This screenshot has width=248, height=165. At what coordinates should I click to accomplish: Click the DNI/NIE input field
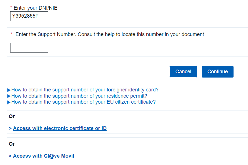coord(29,16)
